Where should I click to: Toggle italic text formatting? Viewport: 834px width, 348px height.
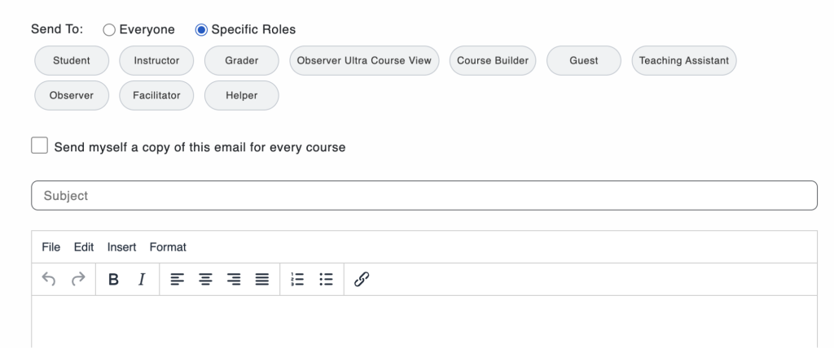click(142, 279)
